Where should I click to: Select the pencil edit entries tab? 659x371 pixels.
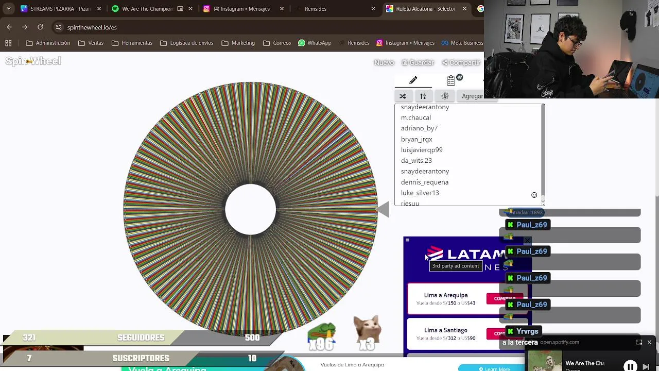pos(413,80)
